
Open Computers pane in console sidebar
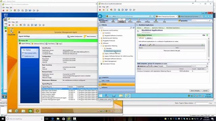(117, 77)
